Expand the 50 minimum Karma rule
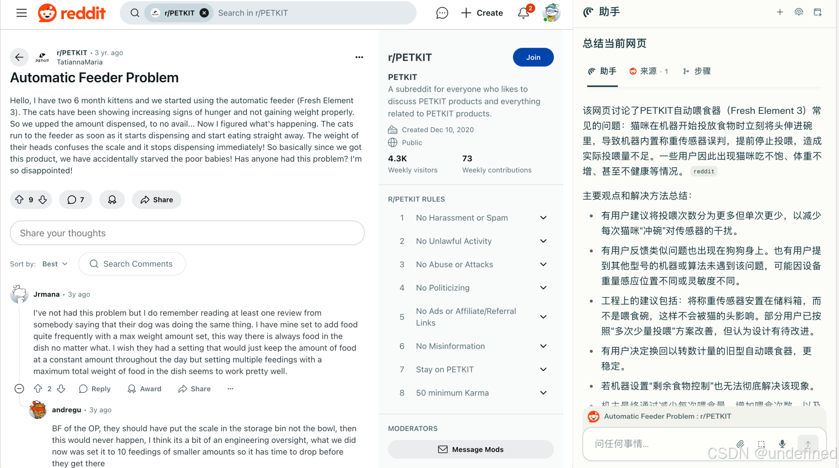Viewport: 839px width, 468px height. click(x=543, y=393)
